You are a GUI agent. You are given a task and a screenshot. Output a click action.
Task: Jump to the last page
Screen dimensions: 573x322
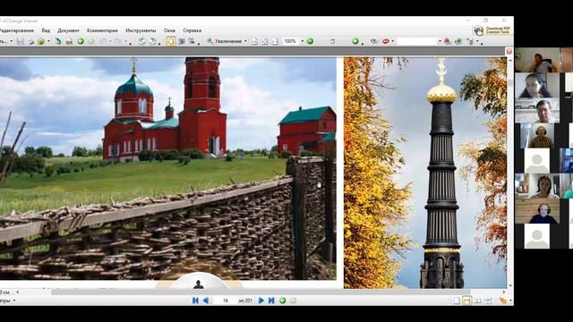coord(271,301)
